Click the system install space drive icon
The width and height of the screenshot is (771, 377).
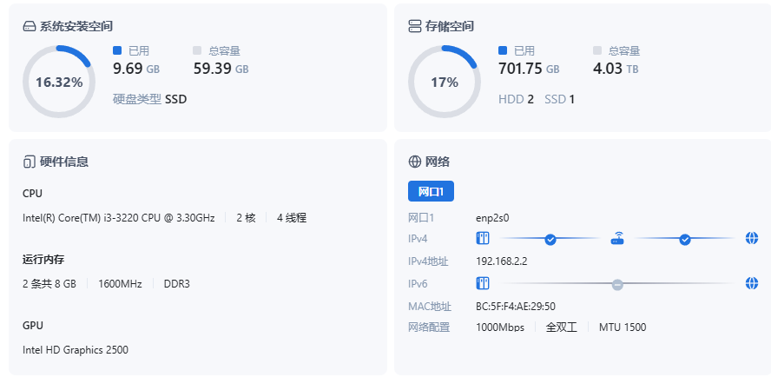point(30,27)
